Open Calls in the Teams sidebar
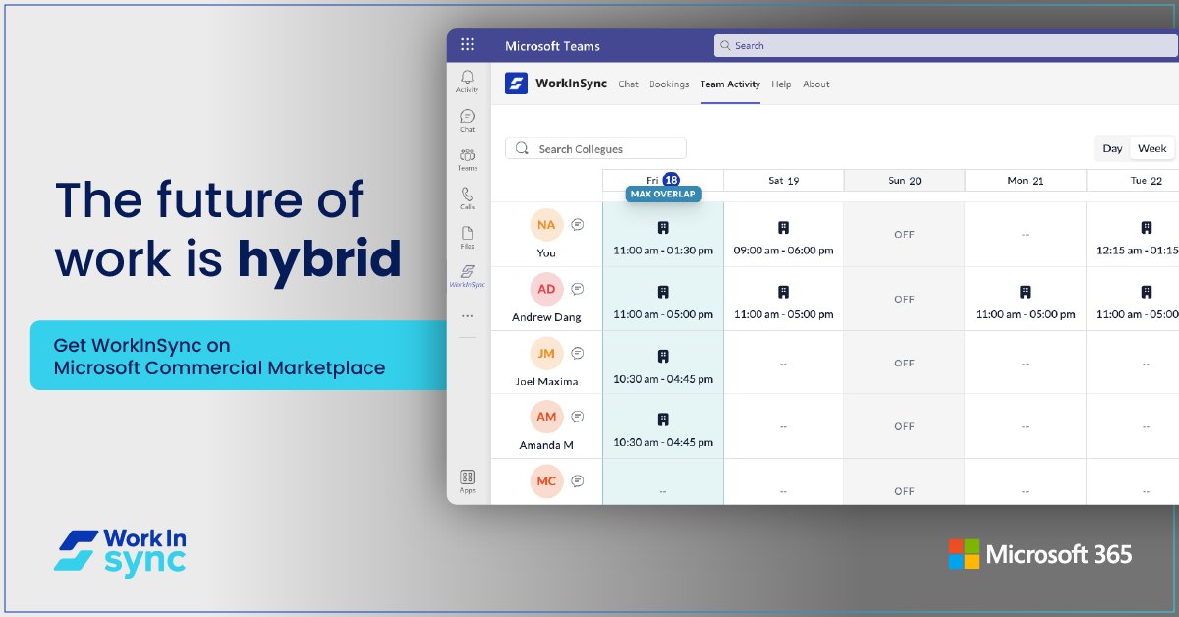This screenshot has width=1179, height=617. point(467,198)
